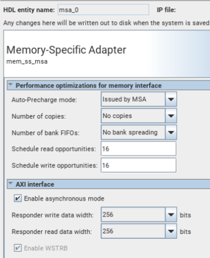Open the Number of bank FIFOs arrow
The height and width of the screenshot is (258, 210).
(171, 132)
